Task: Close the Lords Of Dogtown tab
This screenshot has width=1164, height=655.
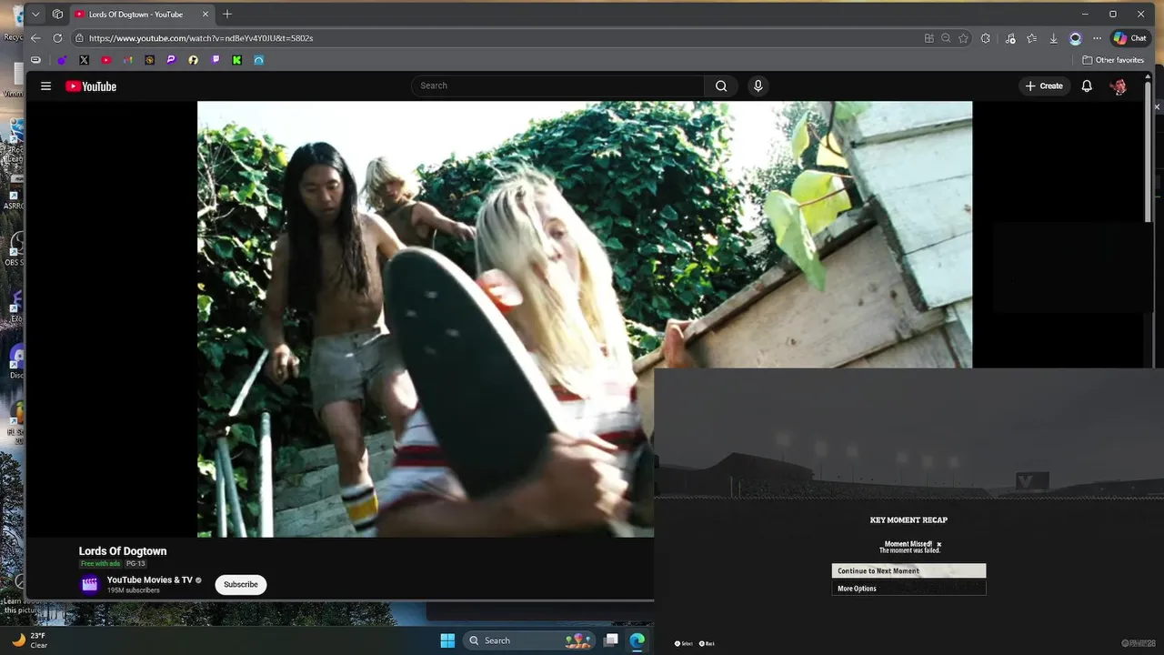Action: (x=204, y=15)
